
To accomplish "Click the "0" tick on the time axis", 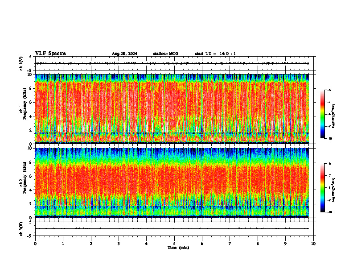I will click(35, 244).
